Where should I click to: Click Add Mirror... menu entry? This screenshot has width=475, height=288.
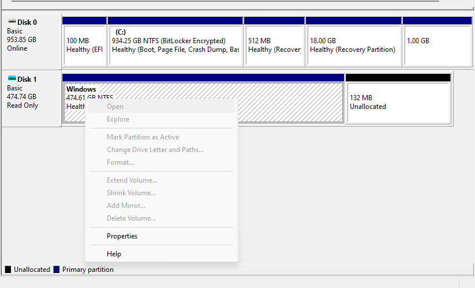(162, 206)
